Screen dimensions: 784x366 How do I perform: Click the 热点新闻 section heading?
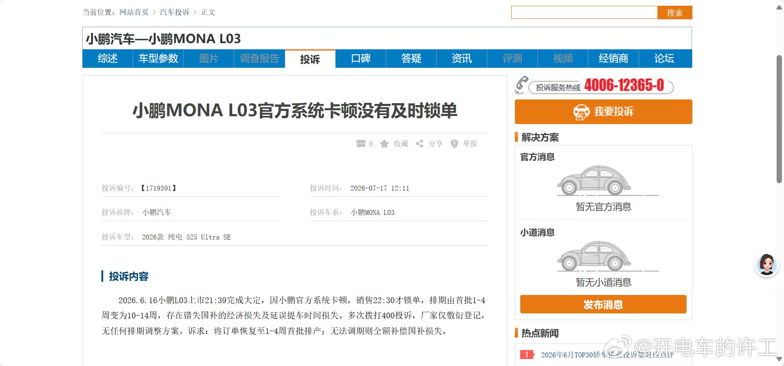[540, 333]
